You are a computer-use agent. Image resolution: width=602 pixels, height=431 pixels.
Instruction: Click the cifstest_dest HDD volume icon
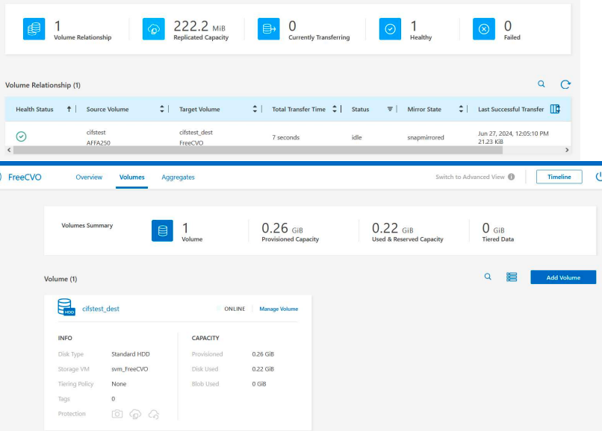coord(66,307)
